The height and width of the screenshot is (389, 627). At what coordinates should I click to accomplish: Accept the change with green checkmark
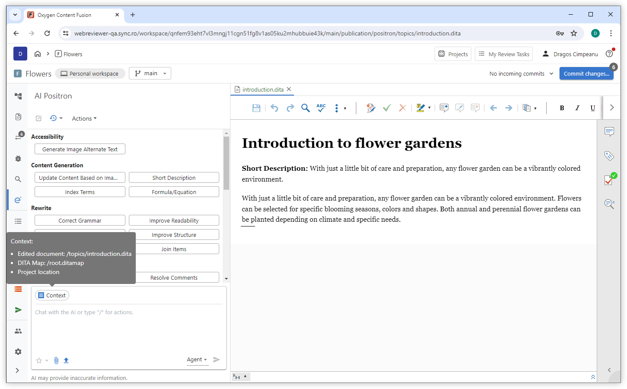click(387, 108)
